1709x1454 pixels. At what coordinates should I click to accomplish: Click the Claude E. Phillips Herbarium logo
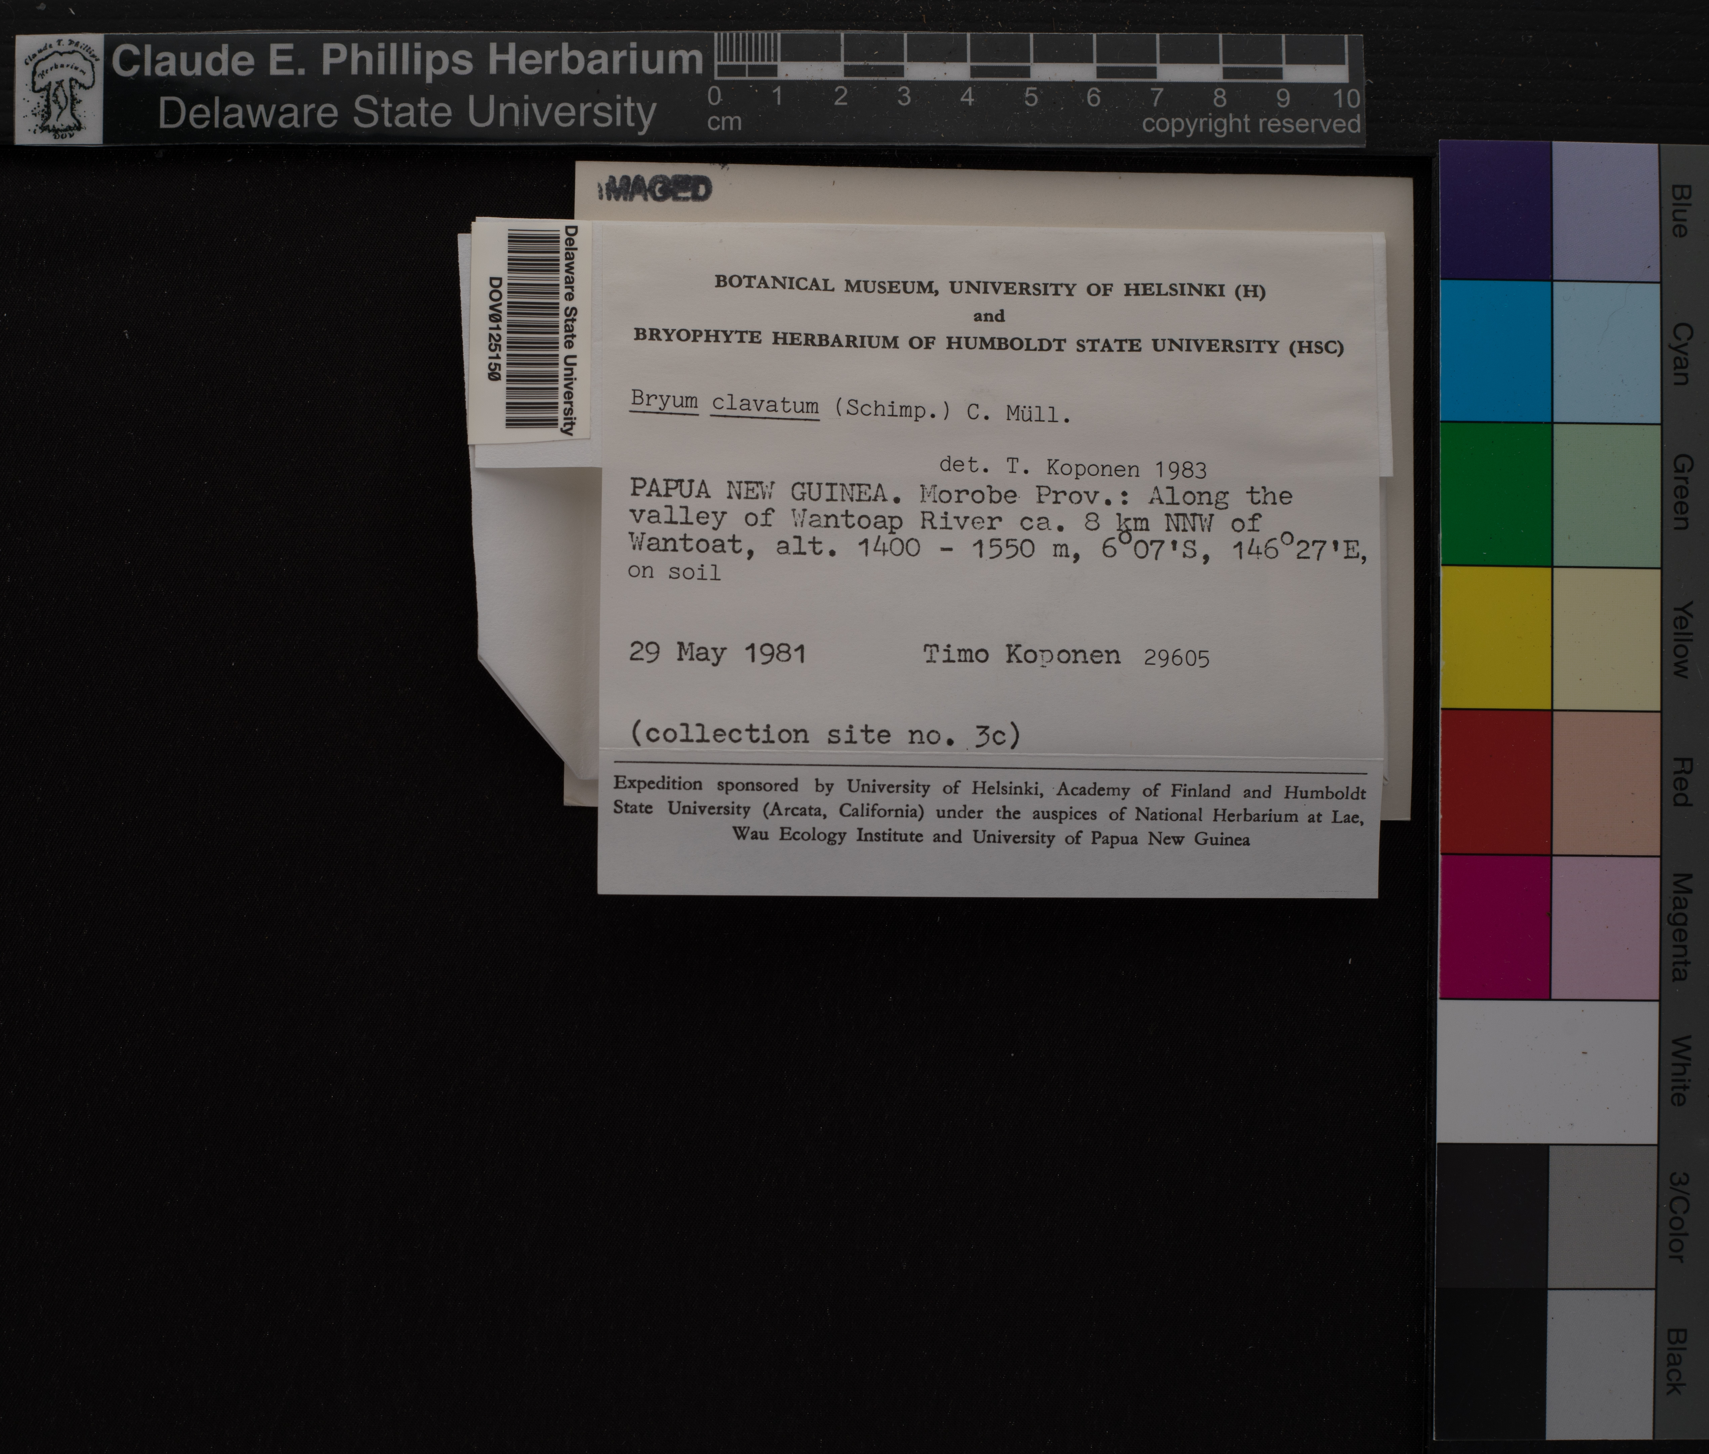click(x=59, y=89)
